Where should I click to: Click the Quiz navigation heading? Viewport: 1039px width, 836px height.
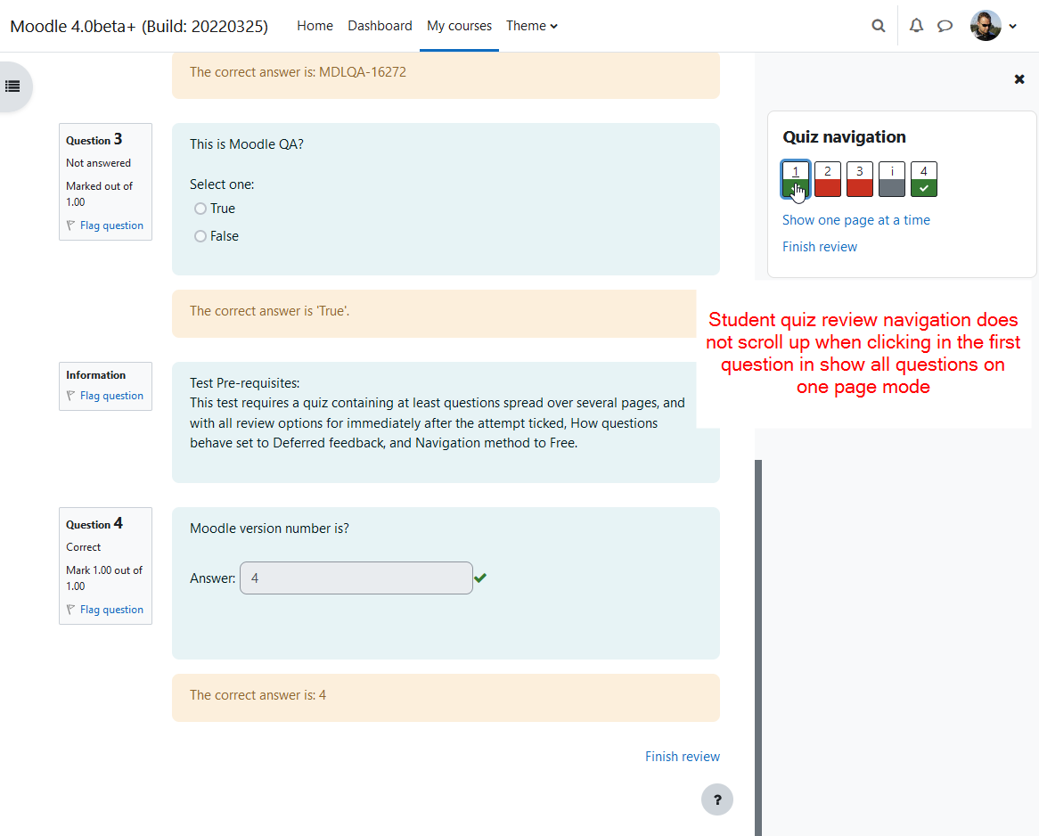[x=844, y=137]
